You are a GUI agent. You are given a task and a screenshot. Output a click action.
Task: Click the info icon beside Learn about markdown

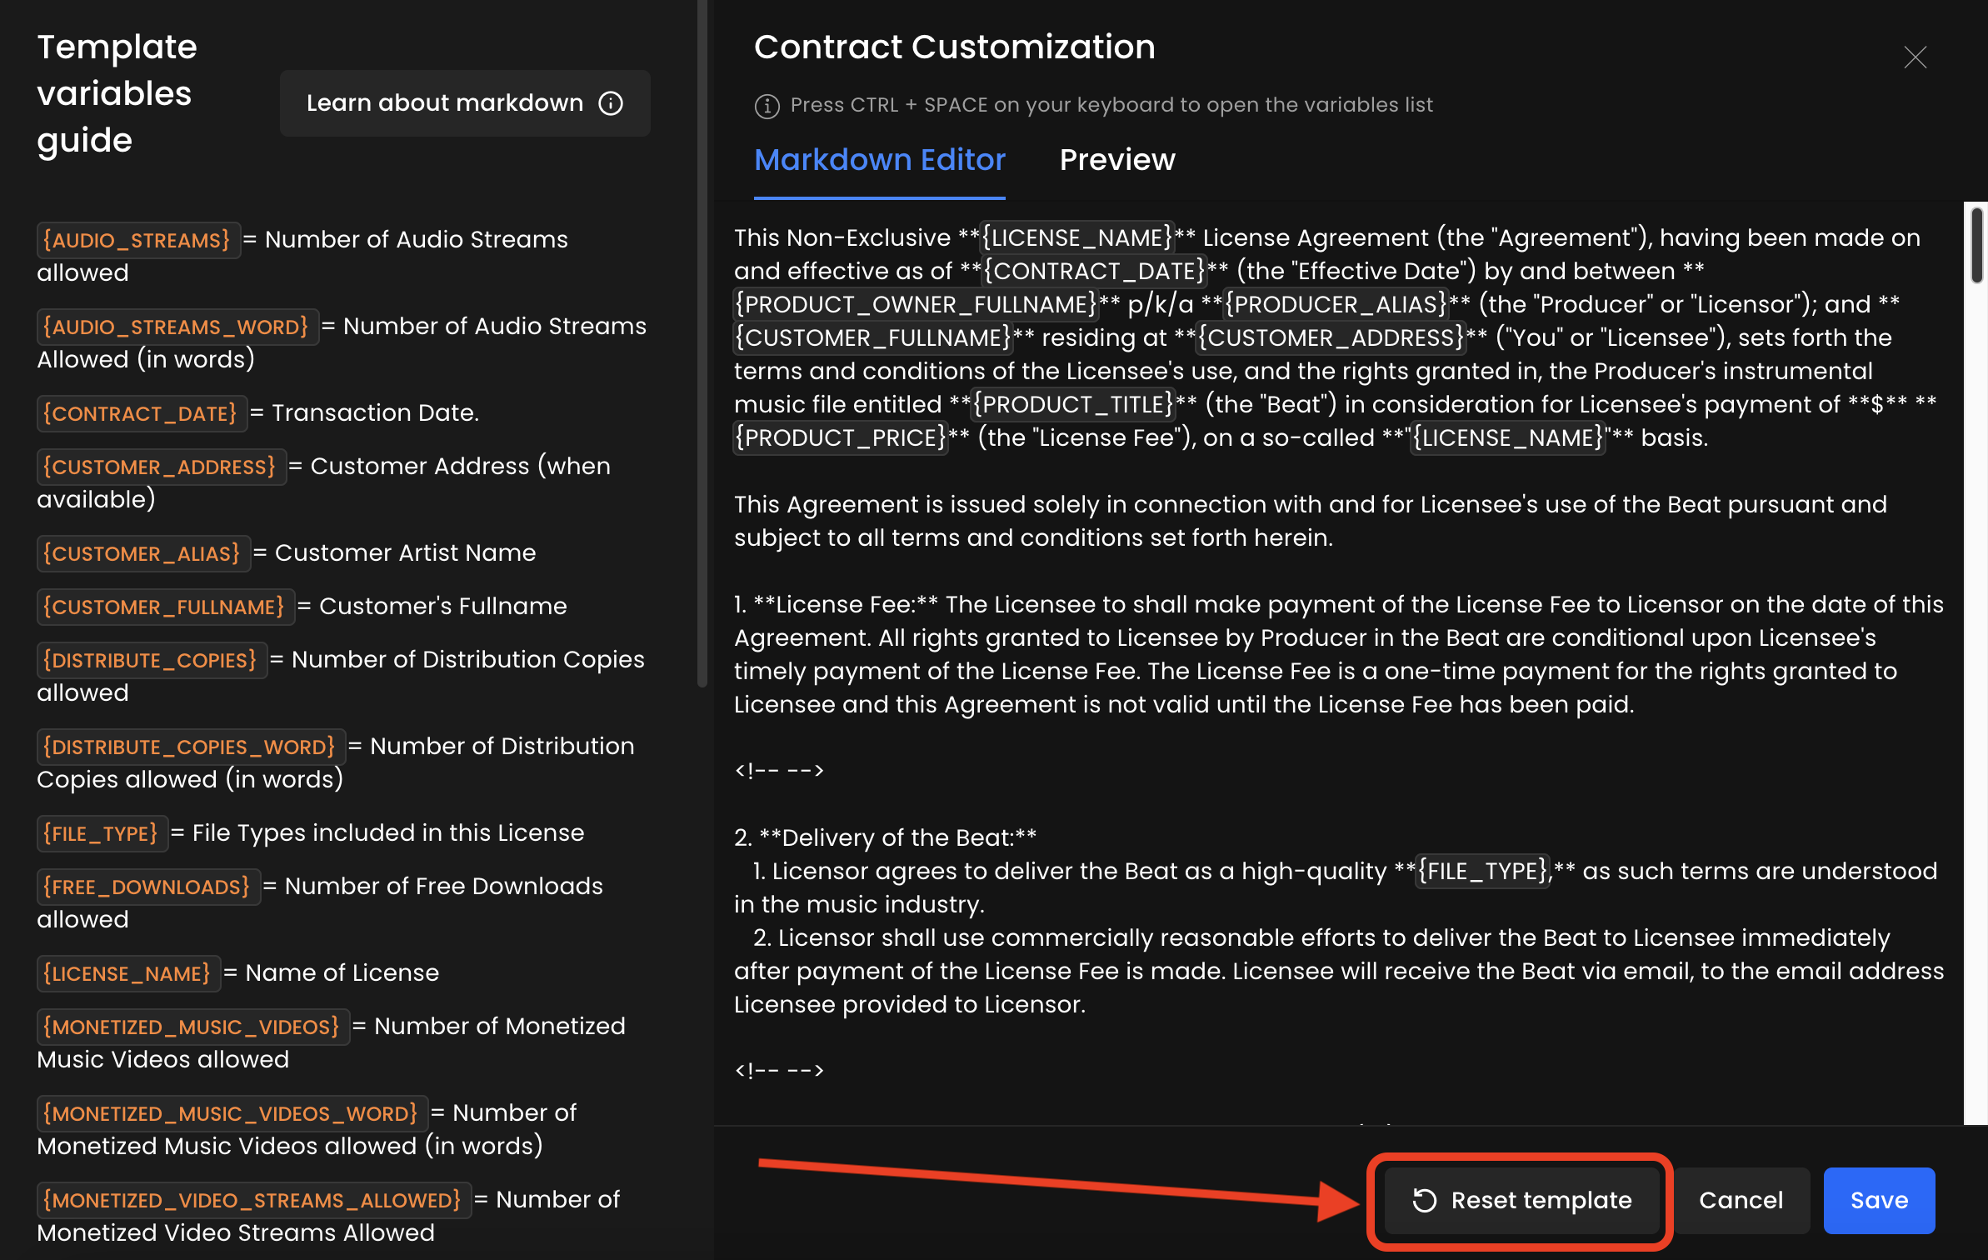pos(611,103)
